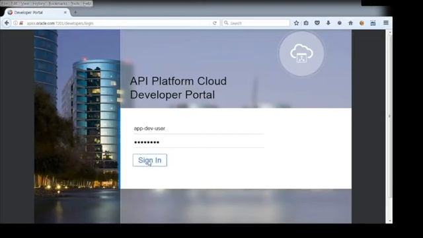The image size is (423, 238).
Task: Select the Developer Portal tab
Action: tap(37, 13)
